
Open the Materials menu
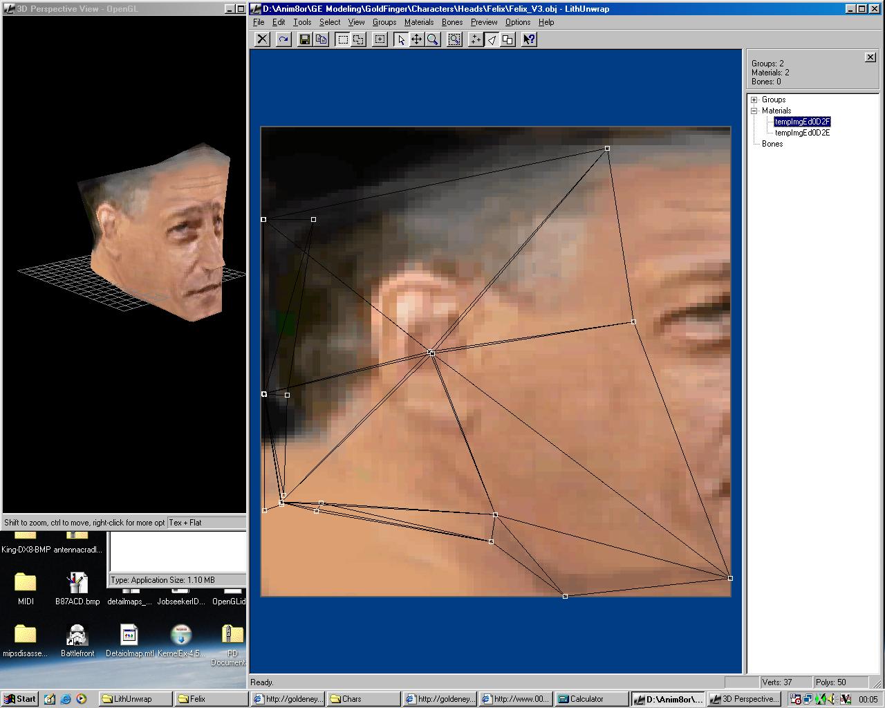click(x=418, y=22)
